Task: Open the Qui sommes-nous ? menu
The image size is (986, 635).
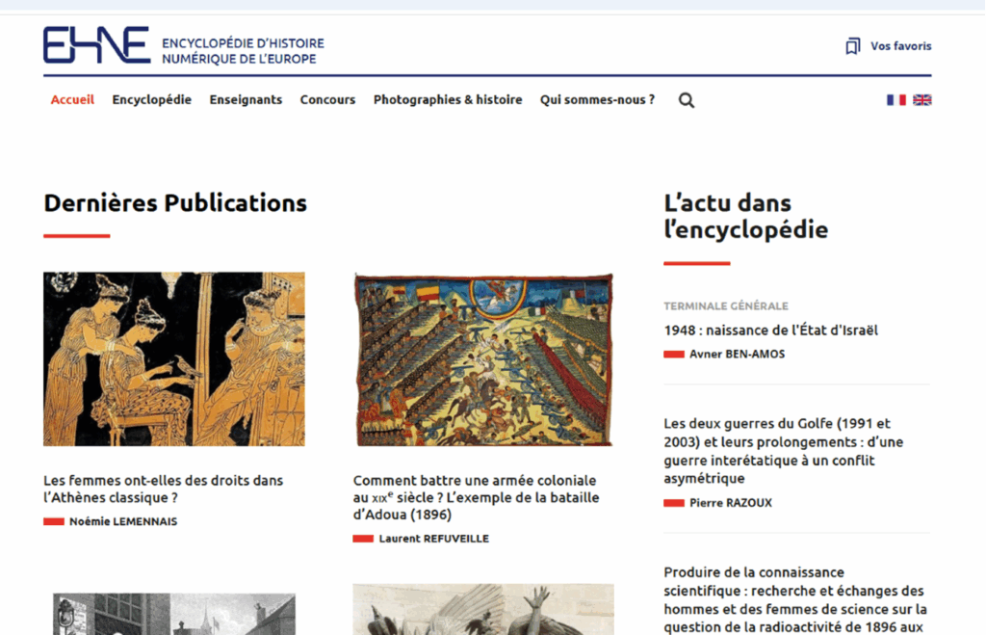Action: [597, 99]
